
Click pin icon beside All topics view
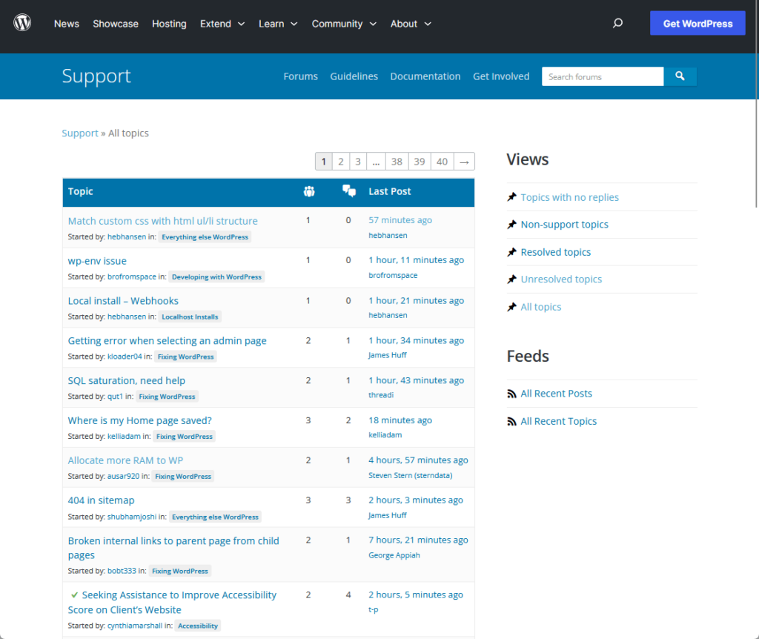pos(512,307)
